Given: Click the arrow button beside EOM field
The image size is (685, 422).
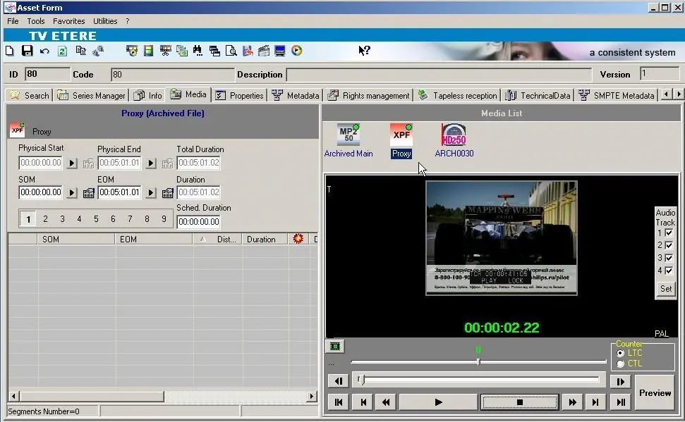Looking at the screenshot, I should 151,192.
